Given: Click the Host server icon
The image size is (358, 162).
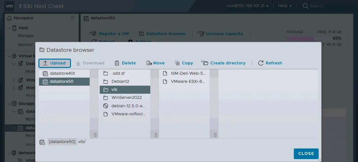Looking at the screenshot, I should click(x=15, y=28).
